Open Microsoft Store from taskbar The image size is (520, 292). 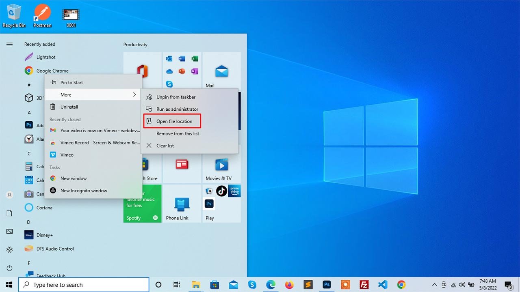(214, 285)
